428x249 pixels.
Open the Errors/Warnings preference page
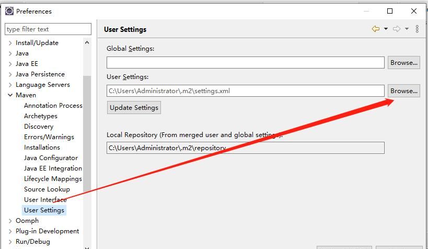(x=49, y=137)
